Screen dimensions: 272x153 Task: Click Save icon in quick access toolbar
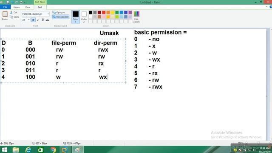(x=8, y=2)
